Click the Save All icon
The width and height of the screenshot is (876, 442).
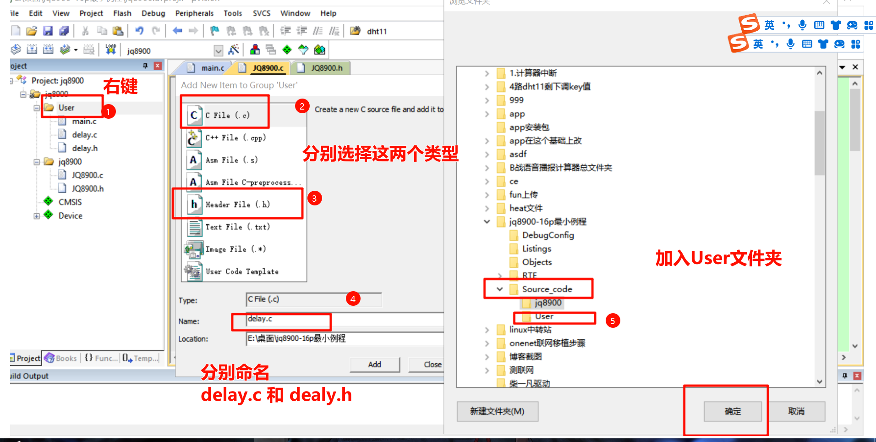[x=64, y=31]
